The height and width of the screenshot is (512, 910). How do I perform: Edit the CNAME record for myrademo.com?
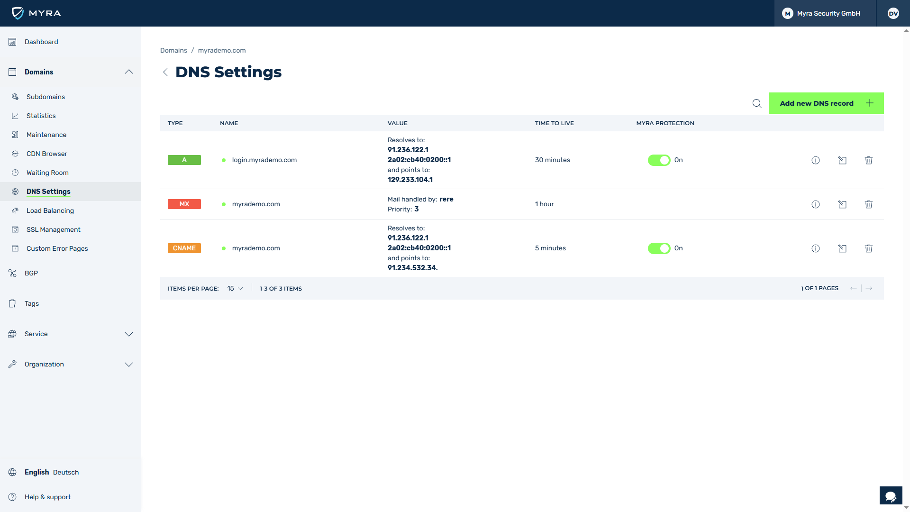pyautogui.click(x=842, y=248)
